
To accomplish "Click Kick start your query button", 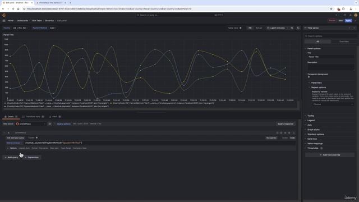I will click(15, 138).
